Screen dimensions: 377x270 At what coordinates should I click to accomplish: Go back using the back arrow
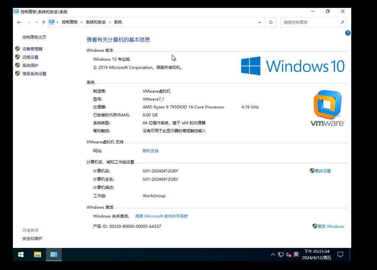pyautogui.click(x=19, y=22)
